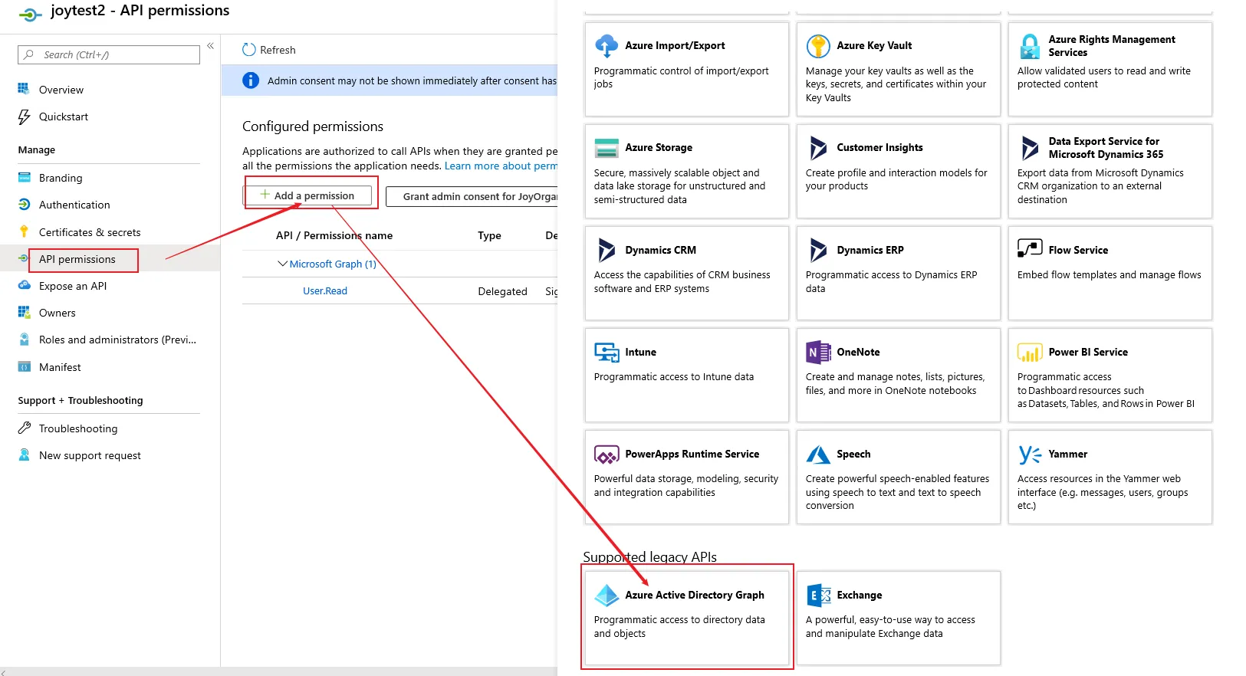Click the Flow Service icon
1246x676 pixels.
[x=1030, y=248]
